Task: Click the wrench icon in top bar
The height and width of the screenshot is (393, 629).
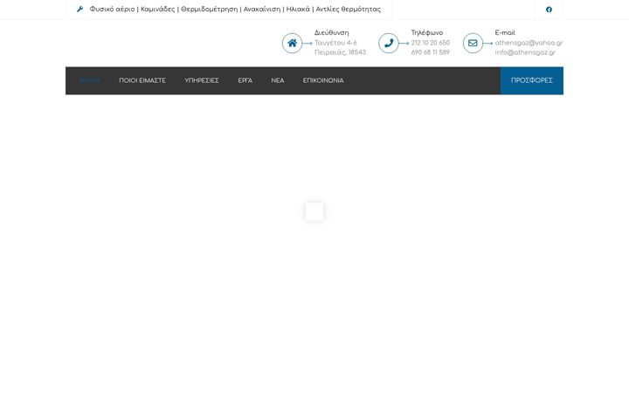Action: pos(79,10)
